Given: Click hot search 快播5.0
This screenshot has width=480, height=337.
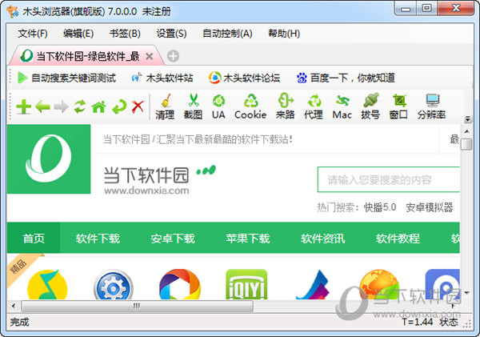Looking at the screenshot, I should click(x=379, y=207).
